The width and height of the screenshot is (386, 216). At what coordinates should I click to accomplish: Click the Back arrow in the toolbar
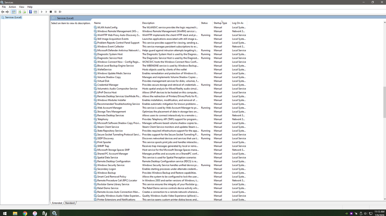pyautogui.click(x=3, y=12)
